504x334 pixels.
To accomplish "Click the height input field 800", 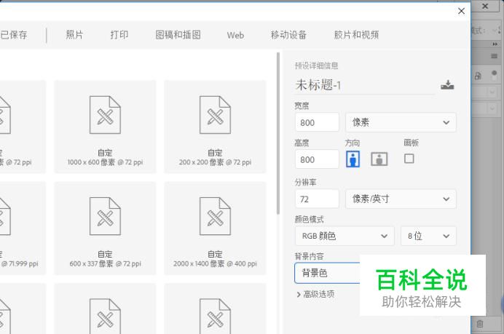I will [x=317, y=159].
